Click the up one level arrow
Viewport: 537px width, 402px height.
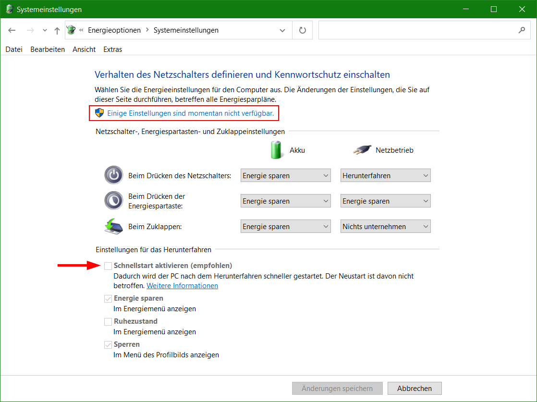pyautogui.click(x=57, y=30)
